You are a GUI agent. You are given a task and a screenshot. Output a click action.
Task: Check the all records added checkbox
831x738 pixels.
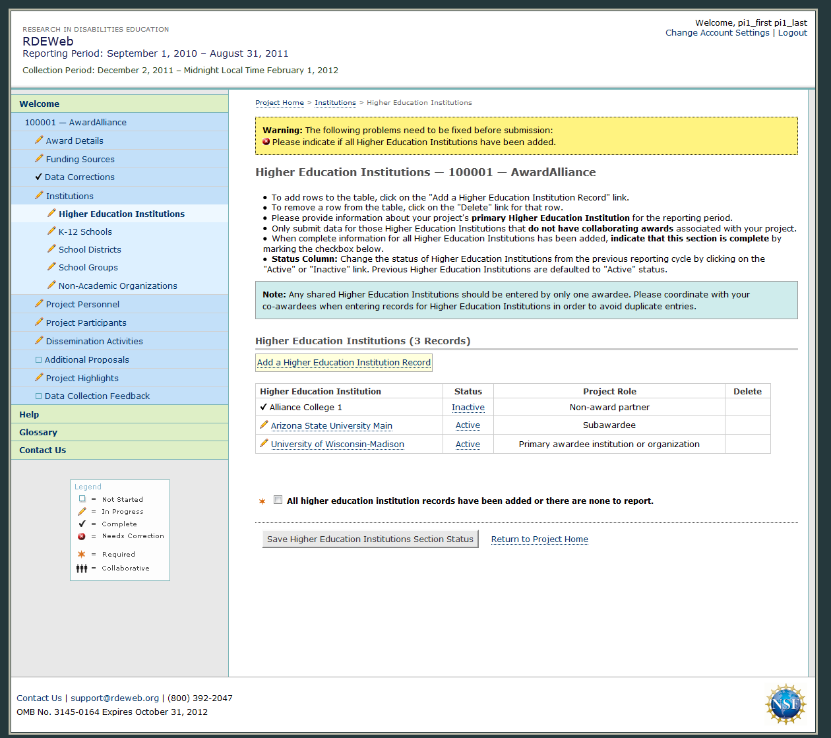tap(278, 500)
